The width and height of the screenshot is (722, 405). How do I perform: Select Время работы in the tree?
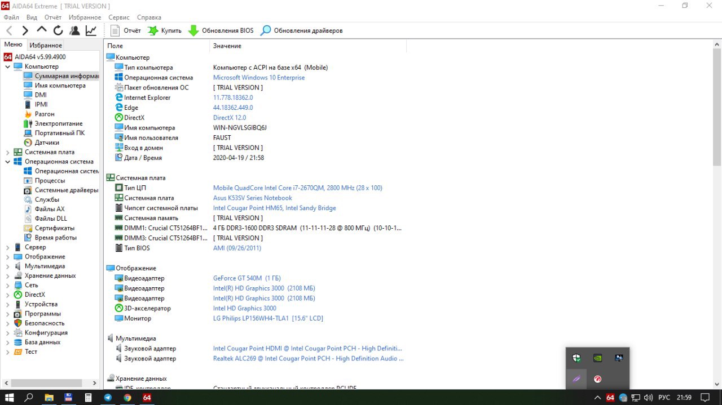click(x=55, y=238)
